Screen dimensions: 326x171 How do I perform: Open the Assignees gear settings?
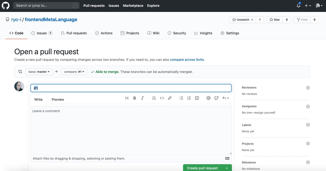pyautogui.click(x=308, y=107)
